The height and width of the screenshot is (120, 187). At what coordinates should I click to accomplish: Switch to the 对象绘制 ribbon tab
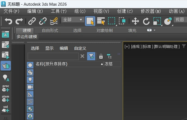104,31
